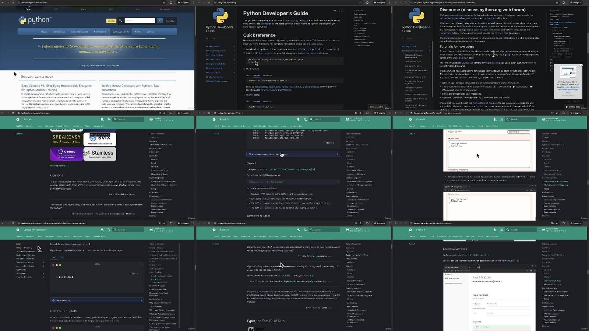Expand Advanced User Guide chevron in Virtual Environments sidebar
Viewport: 589px width, 331px height.
click(x=43, y=266)
